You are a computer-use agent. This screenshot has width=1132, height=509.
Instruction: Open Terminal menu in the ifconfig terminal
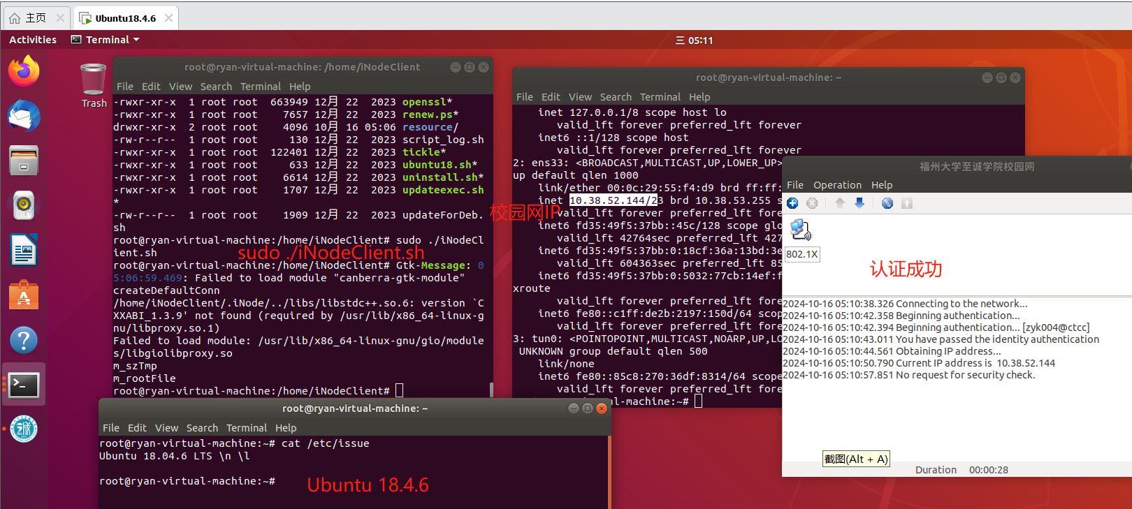tap(660, 97)
